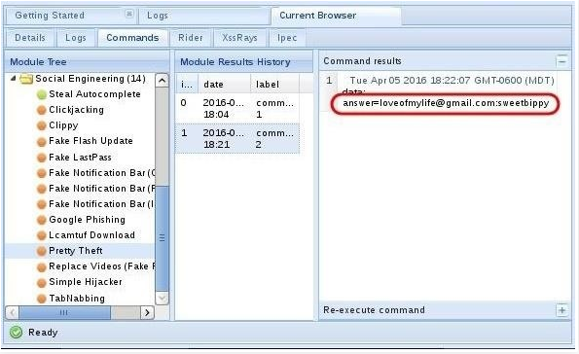Open the Logs sub-tab next to Details
Viewport: 579px width, 354px height.
click(76, 38)
